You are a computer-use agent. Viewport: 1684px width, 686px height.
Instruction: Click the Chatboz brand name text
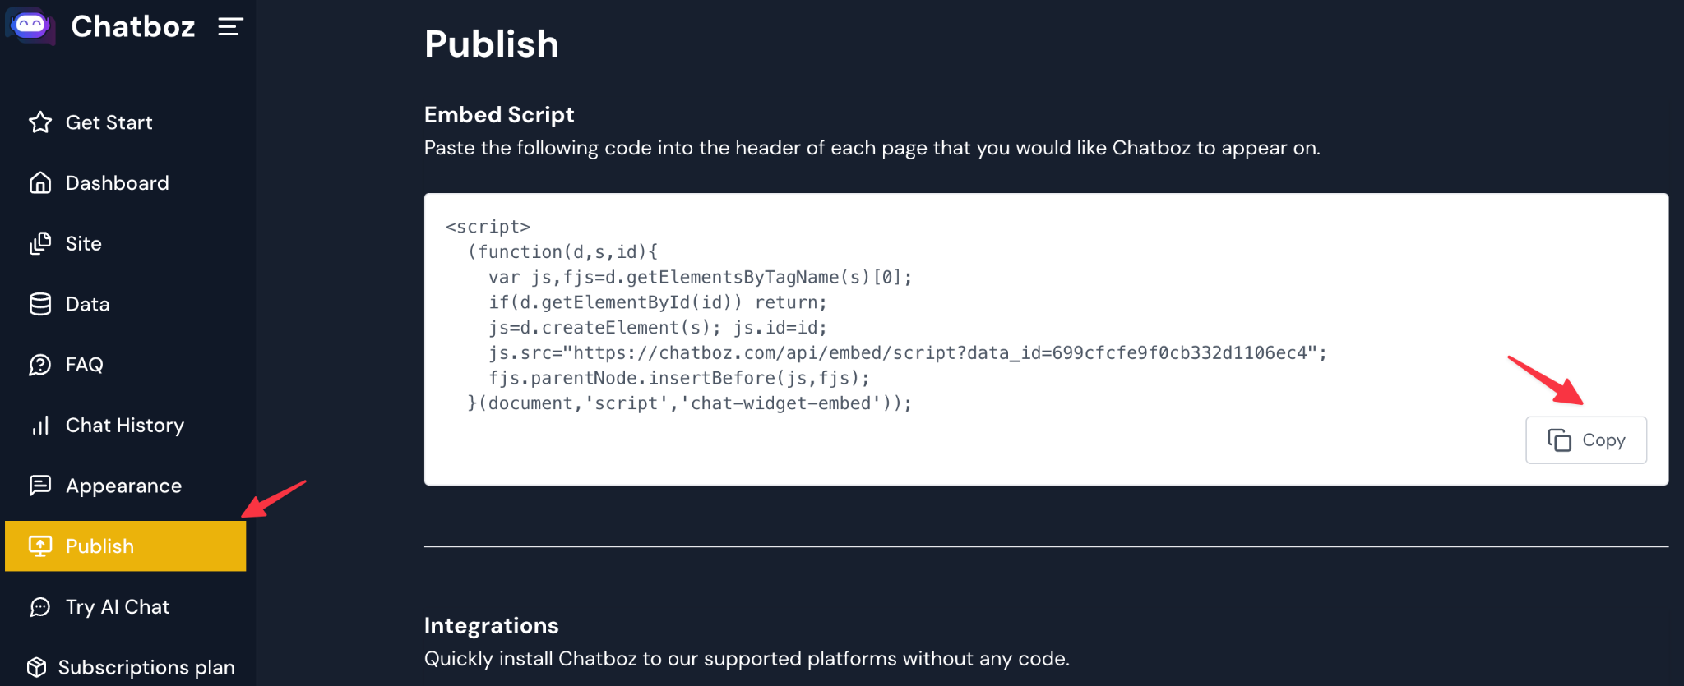(133, 27)
